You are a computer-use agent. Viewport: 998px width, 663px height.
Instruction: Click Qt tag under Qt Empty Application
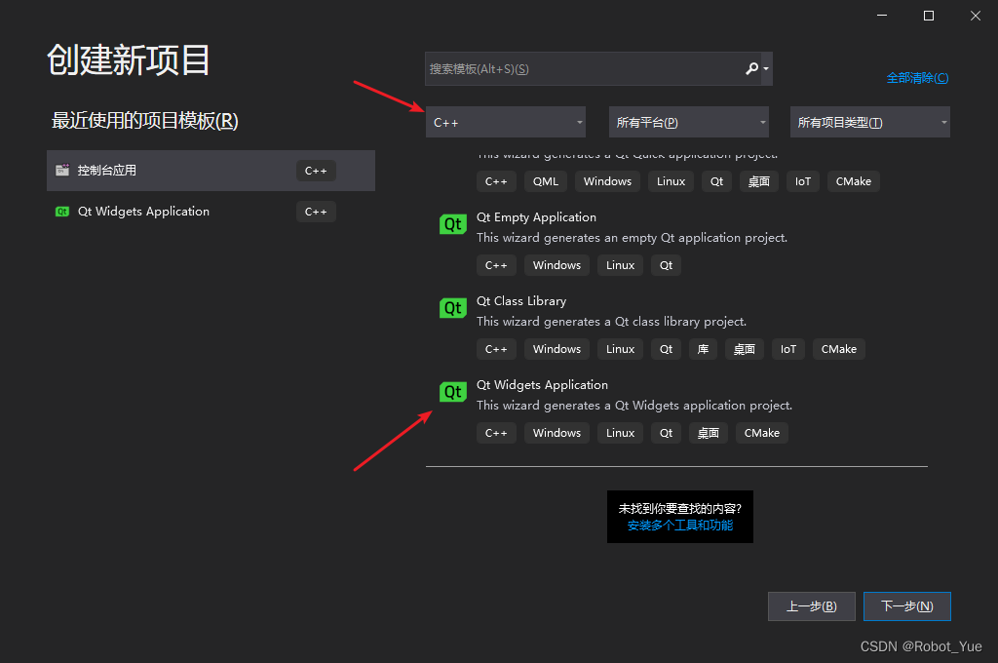pos(666,265)
